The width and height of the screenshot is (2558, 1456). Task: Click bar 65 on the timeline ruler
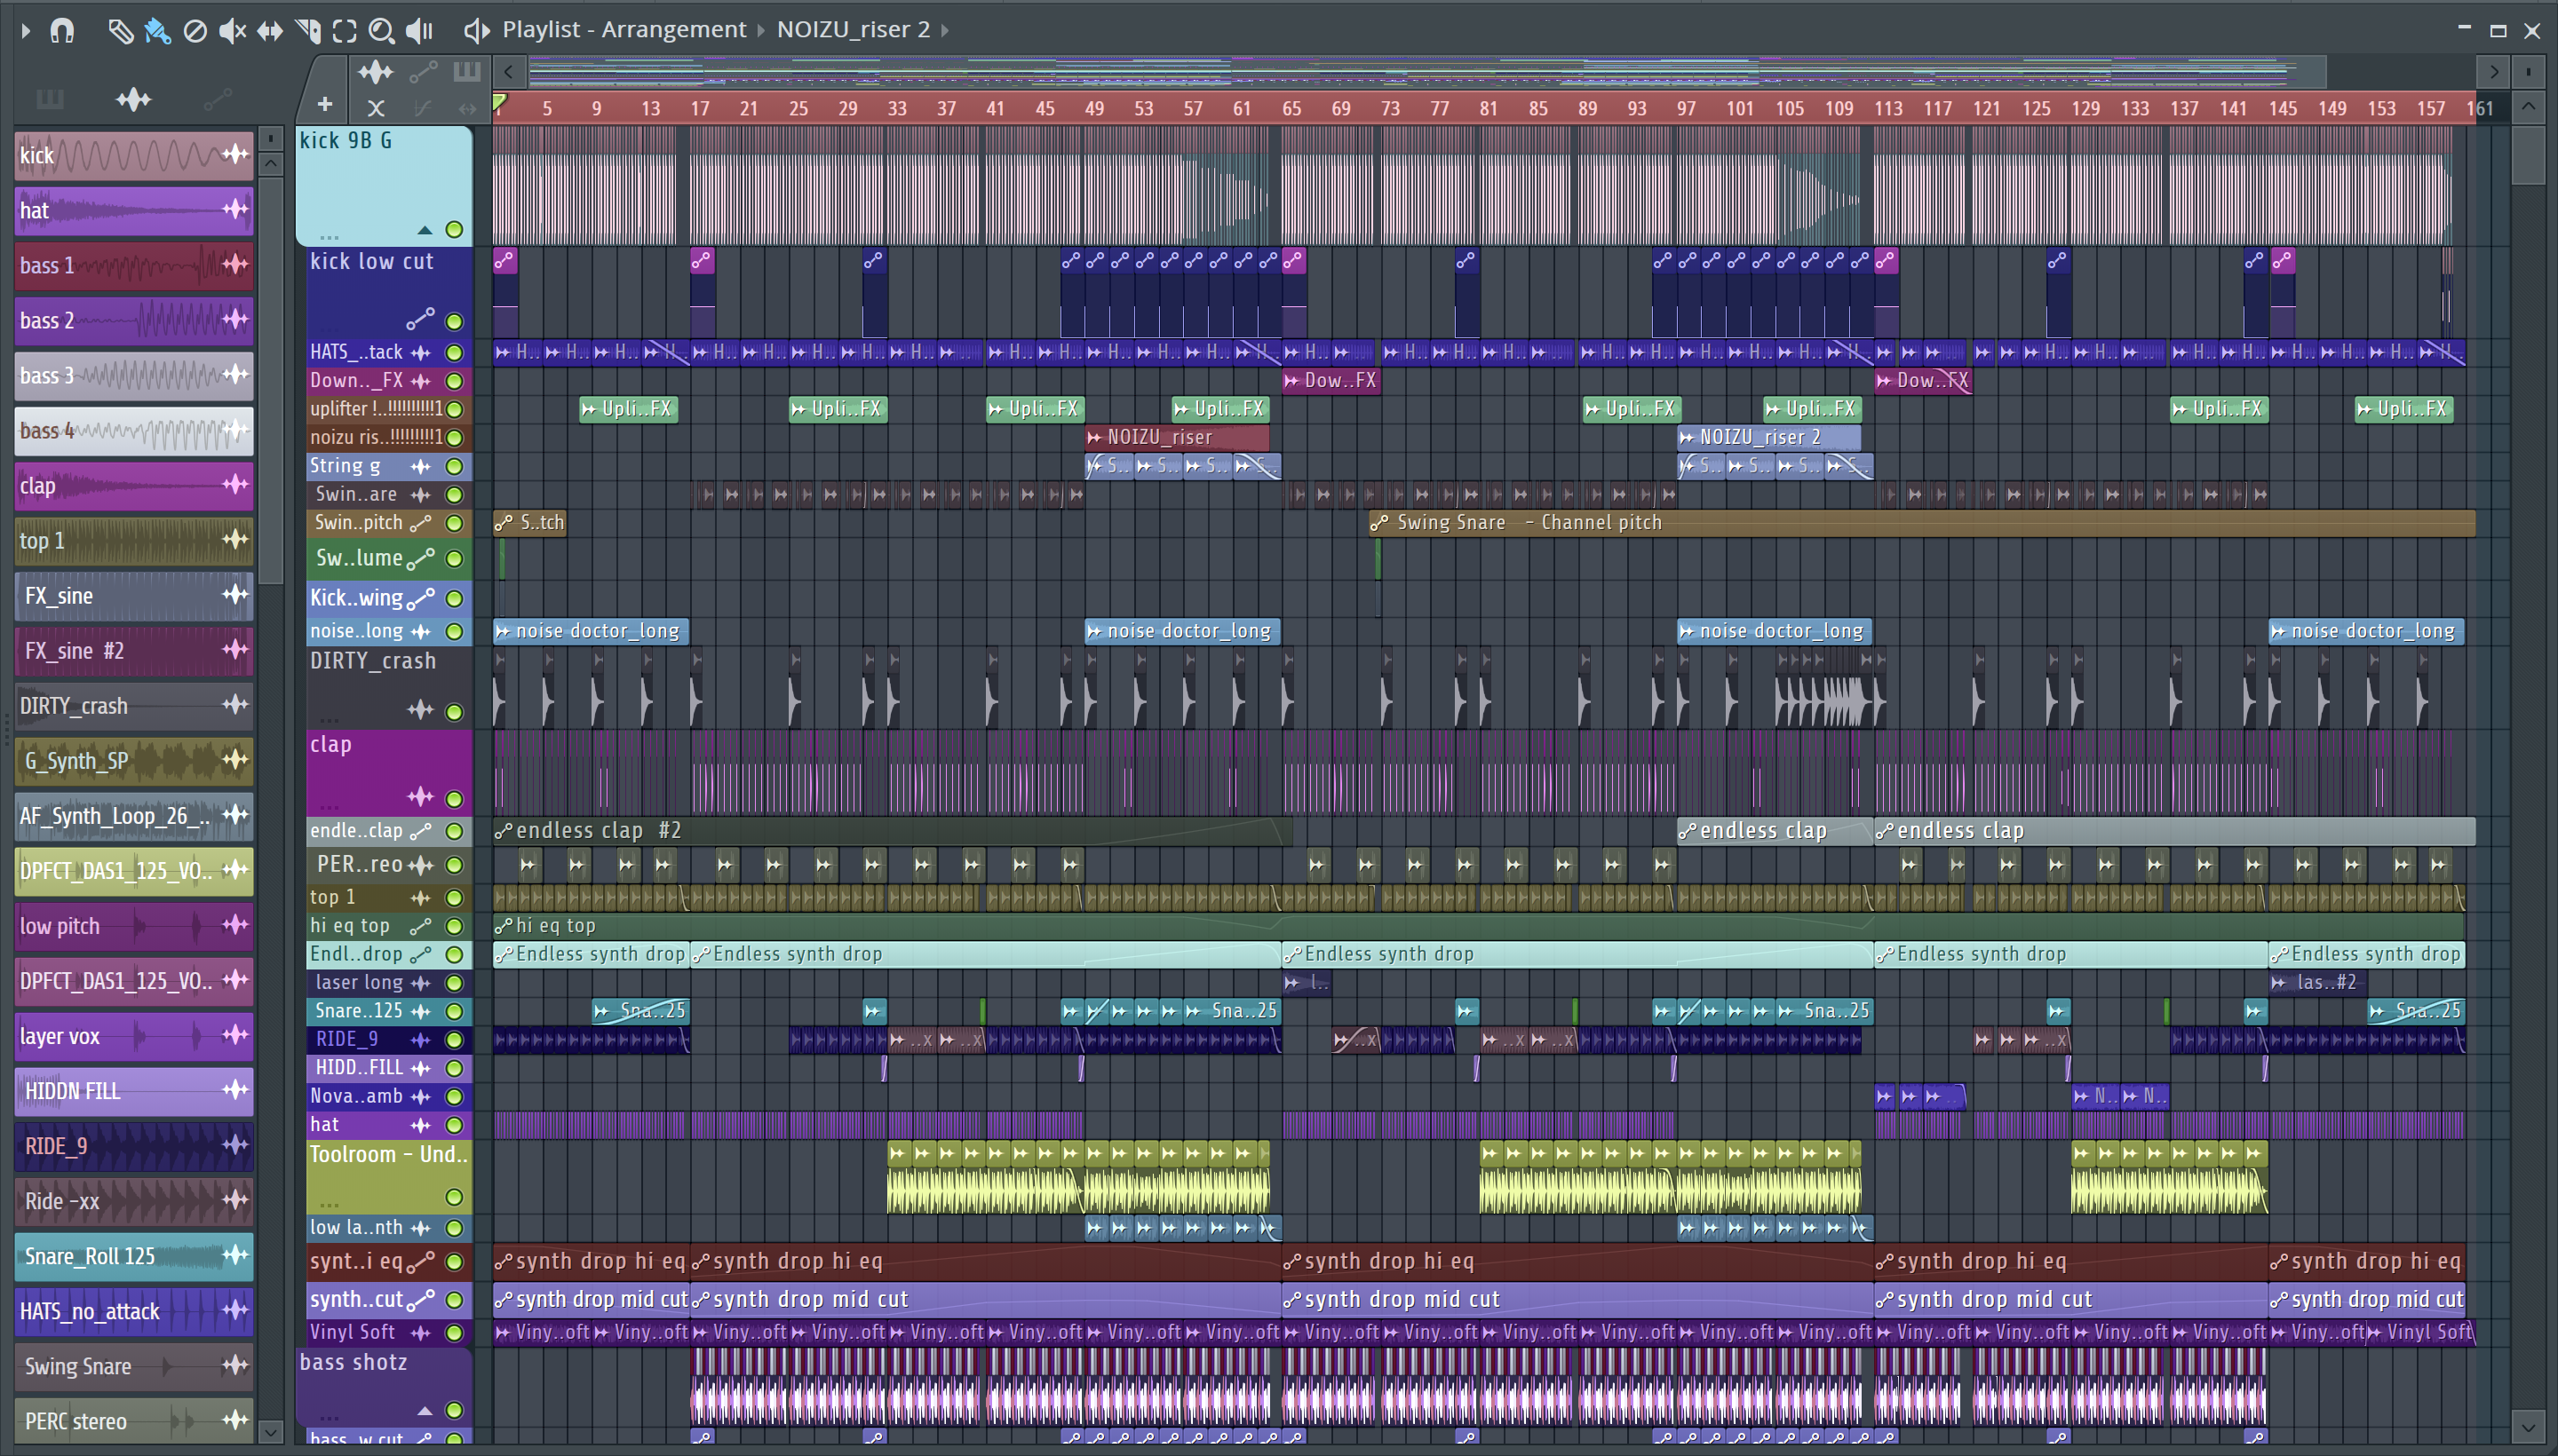click(1291, 108)
